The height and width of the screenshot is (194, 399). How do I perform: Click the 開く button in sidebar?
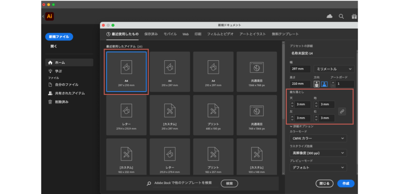click(x=54, y=47)
